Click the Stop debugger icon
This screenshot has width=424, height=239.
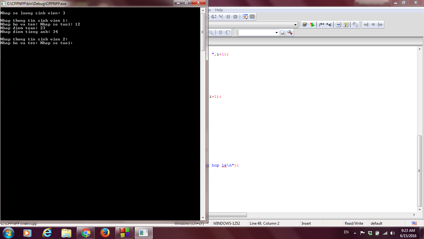(x=235, y=17)
